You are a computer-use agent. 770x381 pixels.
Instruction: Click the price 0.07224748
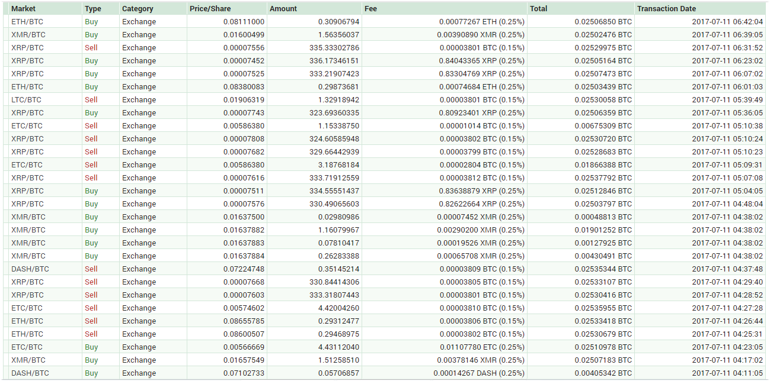[244, 269]
